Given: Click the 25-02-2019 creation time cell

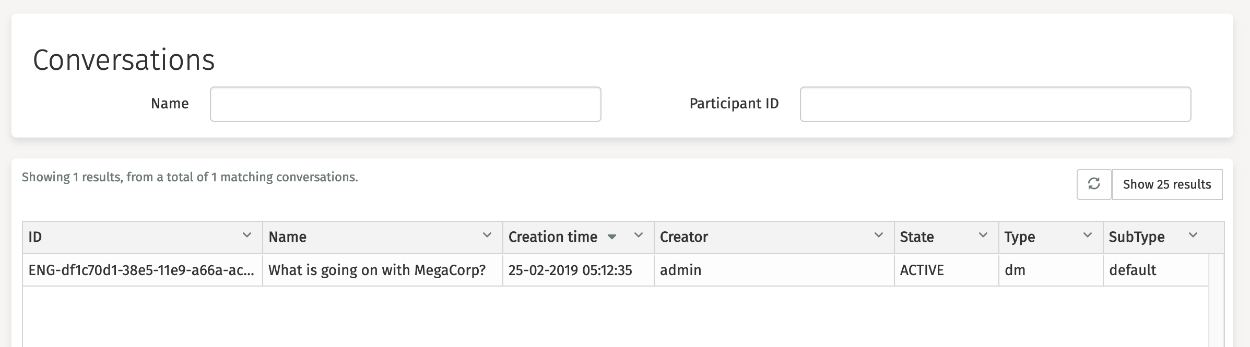Looking at the screenshot, I should [x=570, y=270].
